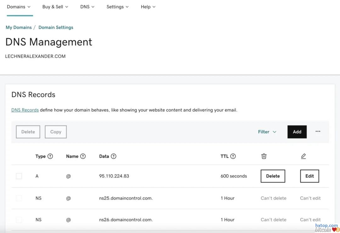The width and height of the screenshot is (340, 233).
Task: Check the ns25.domaincontrol.com record checkbox
Action: (x=19, y=198)
